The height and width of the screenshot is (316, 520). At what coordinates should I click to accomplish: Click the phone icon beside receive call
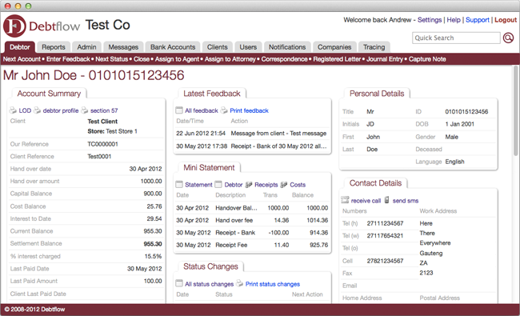(x=345, y=200)
